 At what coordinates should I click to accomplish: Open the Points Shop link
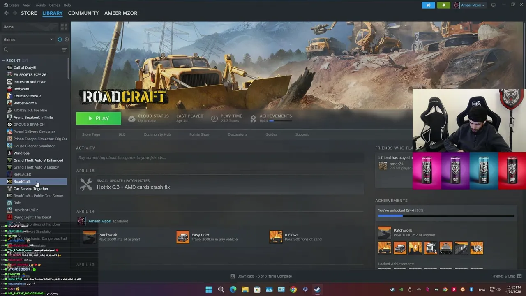pyautogui.click(x=199, y=134)
